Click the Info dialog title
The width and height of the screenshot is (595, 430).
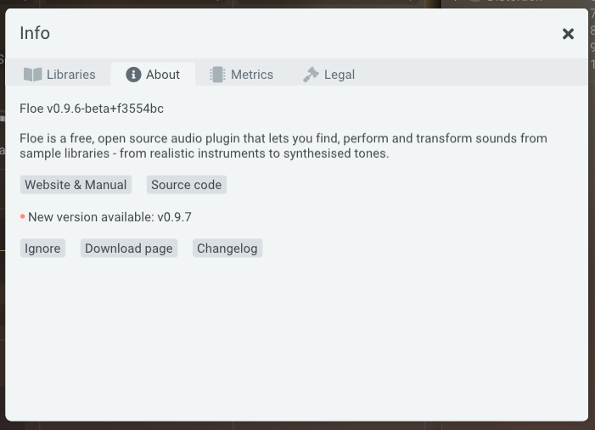tap(35, 33)
